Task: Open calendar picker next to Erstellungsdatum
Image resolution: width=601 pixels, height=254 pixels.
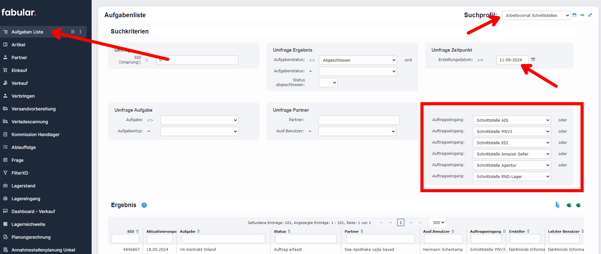Action: tap(533, 60)
